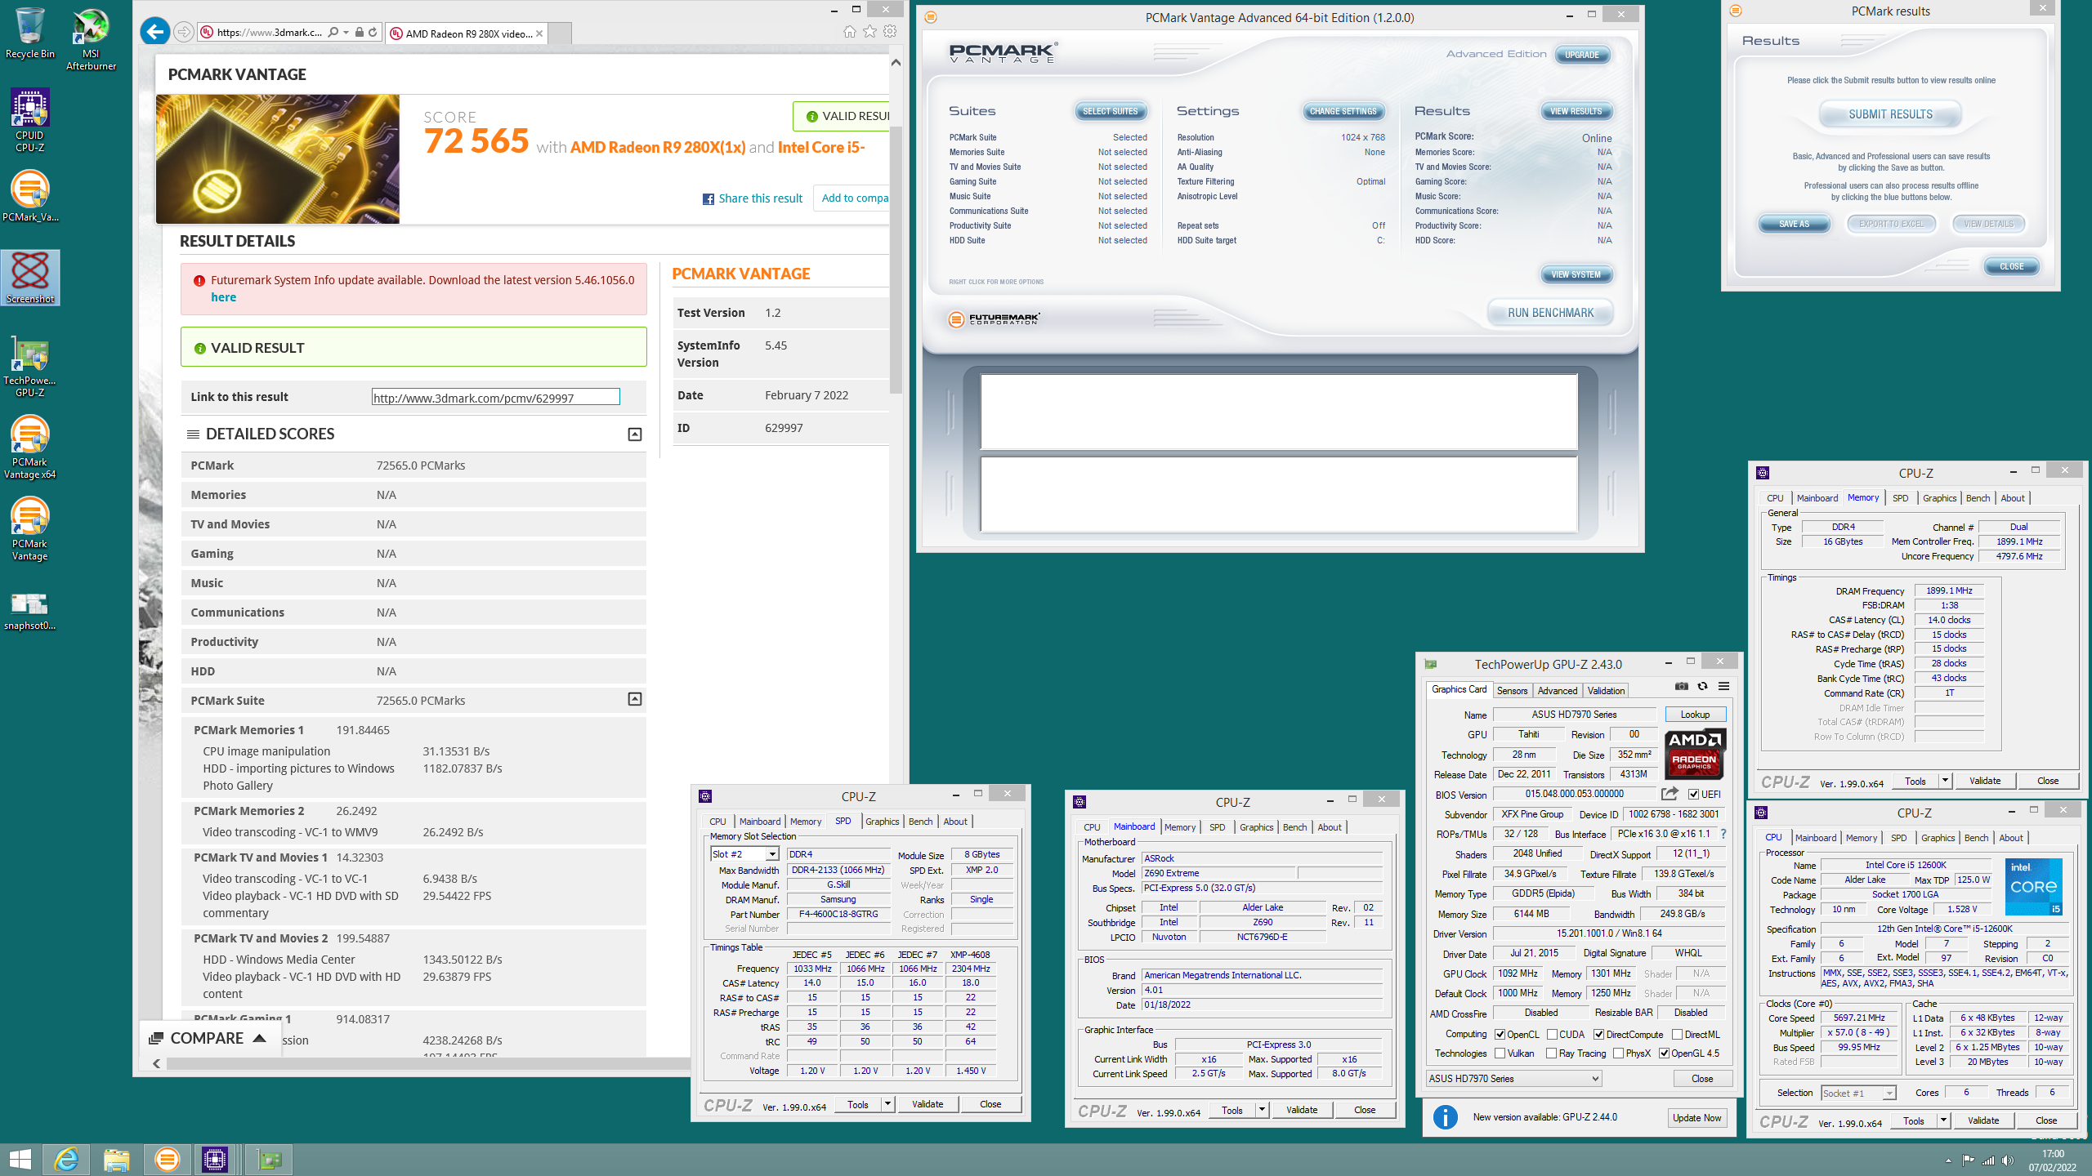This screenshot has width=2092, height=1176.
Task: Click the result link URL field
Action: [x=495, y=398]
